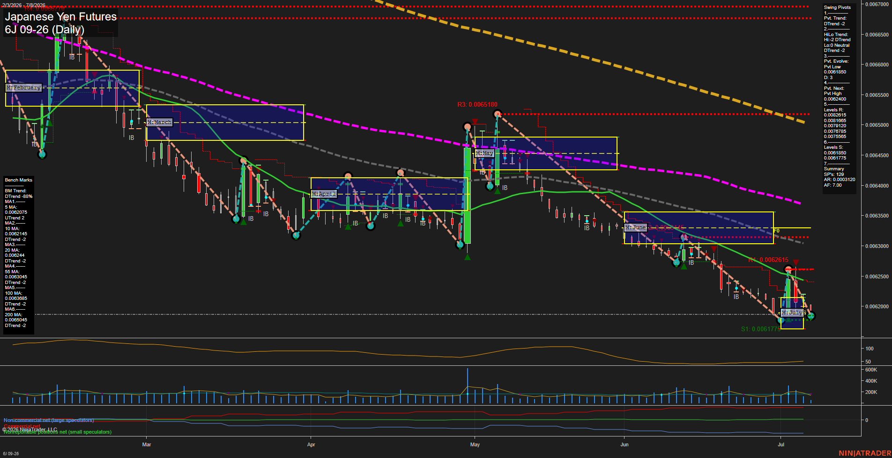892x458 pixels.
Task: Click the 200 MA value 0.0065045
Action: (x=16, y=320)
